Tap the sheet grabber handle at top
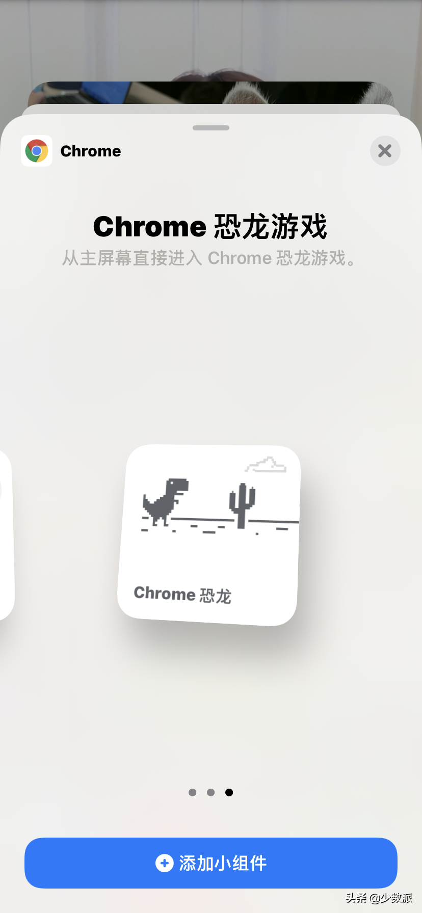 click(211, 128)
